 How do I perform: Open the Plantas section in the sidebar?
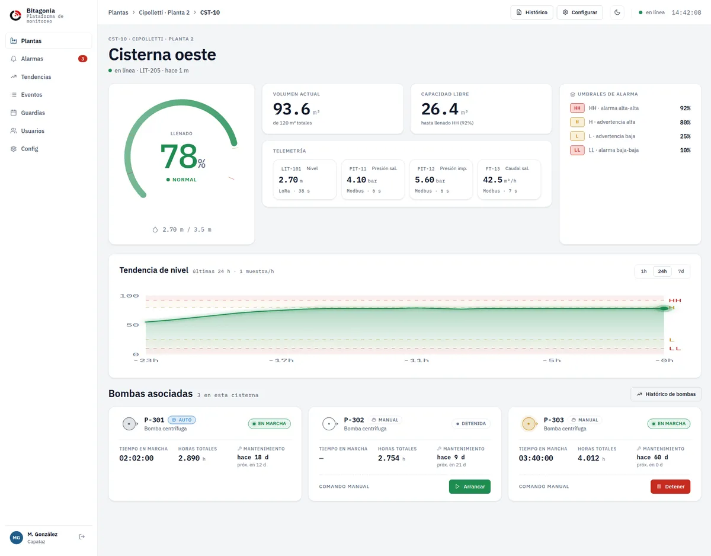pos(49,41)
